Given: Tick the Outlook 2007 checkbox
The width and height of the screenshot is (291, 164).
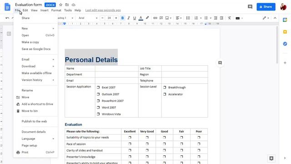Looking at the screenshot, I should point(98,94).
